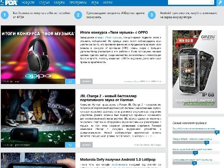This screenshot has height=168, width=224.
Task: Open Статьи menu item
Action: click(44, 3)
